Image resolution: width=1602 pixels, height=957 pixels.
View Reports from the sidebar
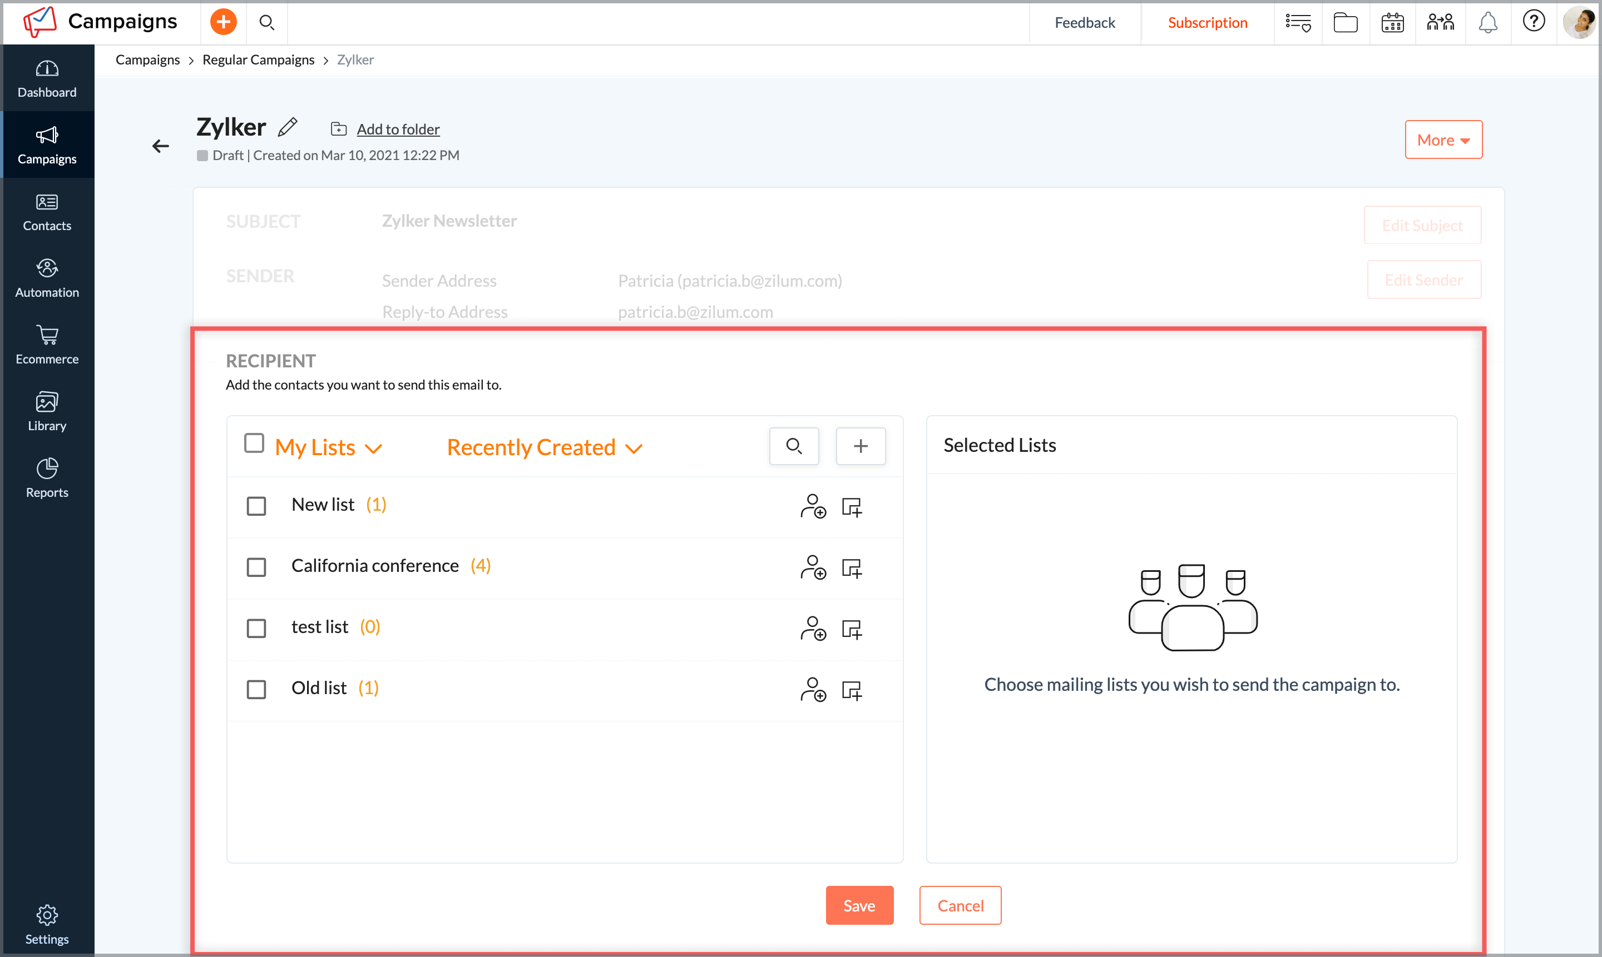47,477
